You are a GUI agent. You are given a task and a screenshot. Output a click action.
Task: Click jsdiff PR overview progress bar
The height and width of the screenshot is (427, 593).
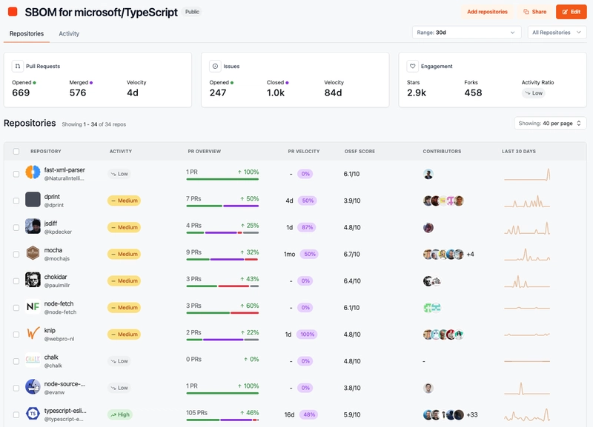(222, 232)
